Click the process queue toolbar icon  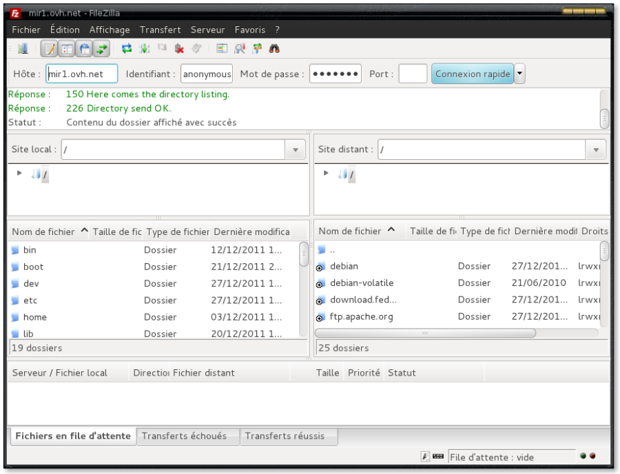[x=144, y=48]
